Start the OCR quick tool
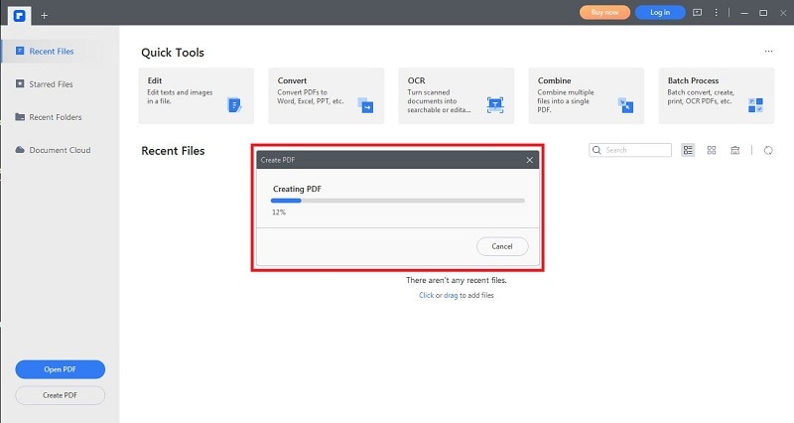794x423 pixels. (456, 95)
